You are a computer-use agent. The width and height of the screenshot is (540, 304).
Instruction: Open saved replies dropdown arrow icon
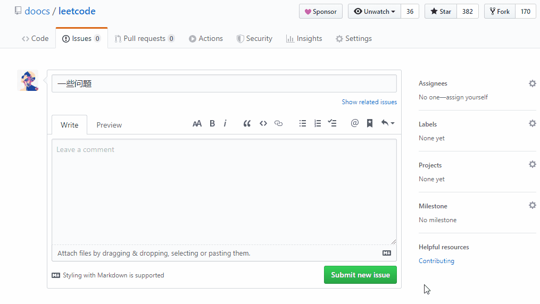[x=388, y=123]
